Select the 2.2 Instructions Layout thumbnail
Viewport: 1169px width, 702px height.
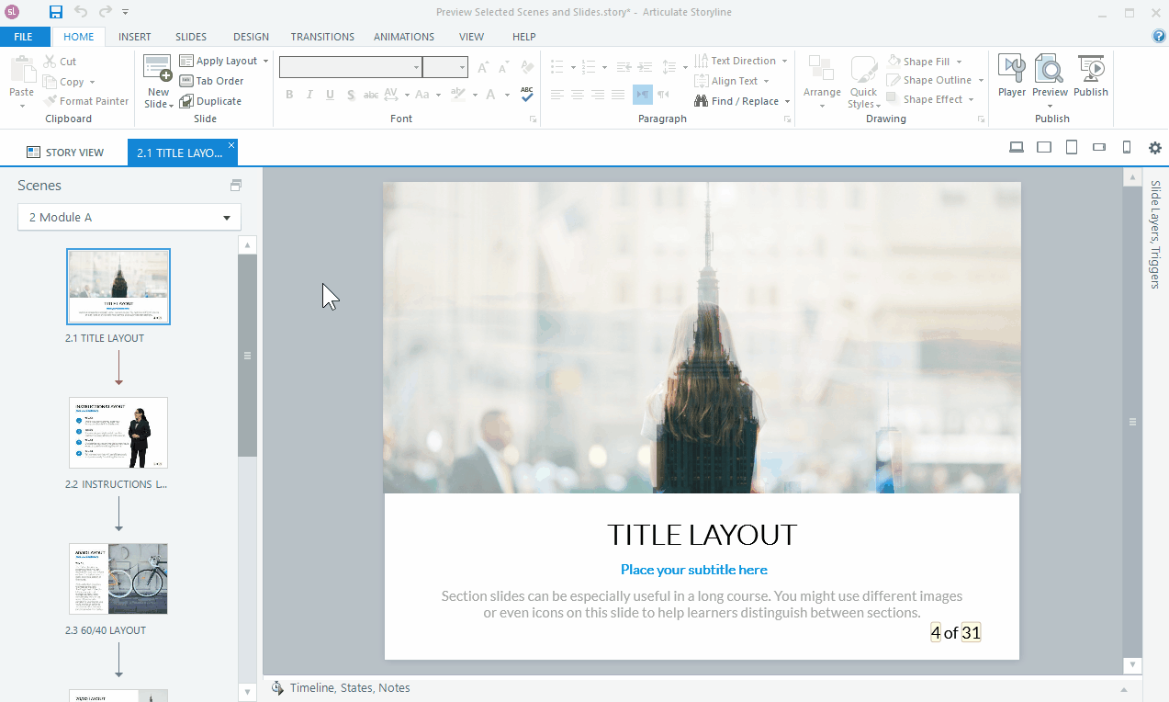click(118, 432)
